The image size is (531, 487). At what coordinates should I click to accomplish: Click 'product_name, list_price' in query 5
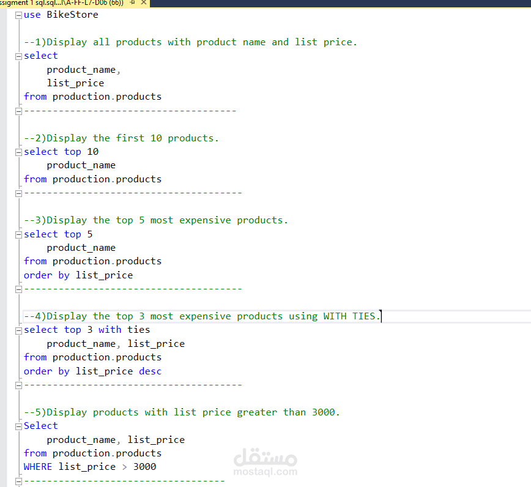click(x=116, y=440)
